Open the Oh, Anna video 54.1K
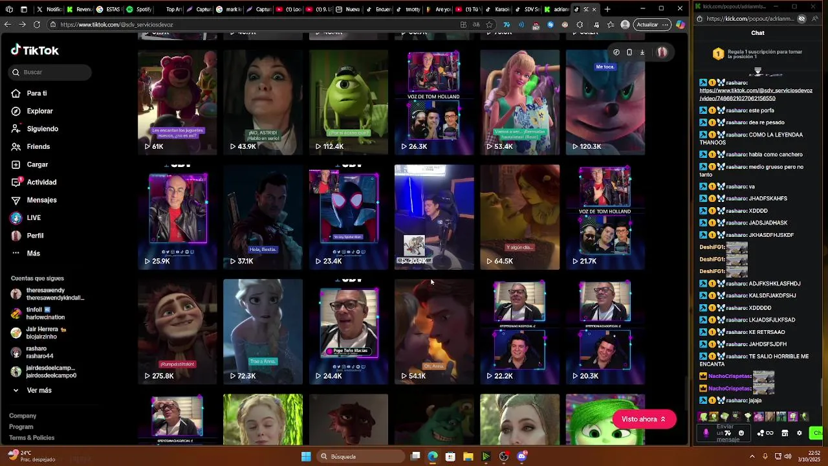 (434, 331)
